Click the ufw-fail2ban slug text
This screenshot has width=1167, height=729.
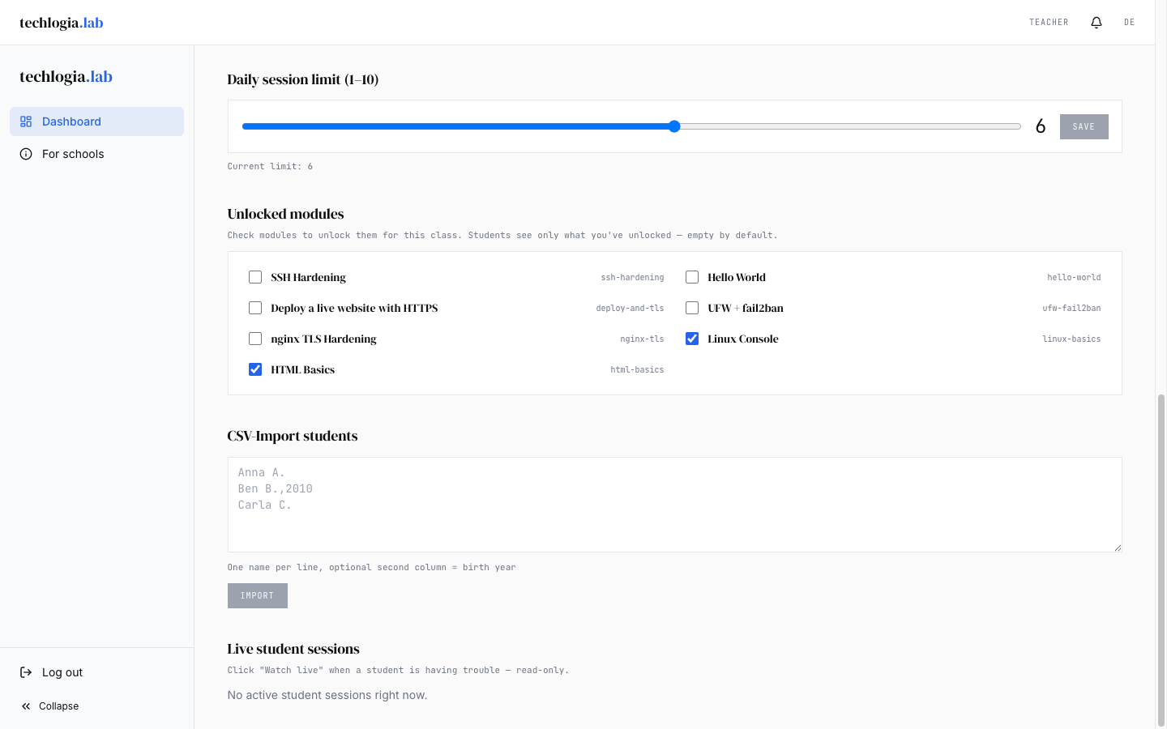click(x=1071, y=308)
